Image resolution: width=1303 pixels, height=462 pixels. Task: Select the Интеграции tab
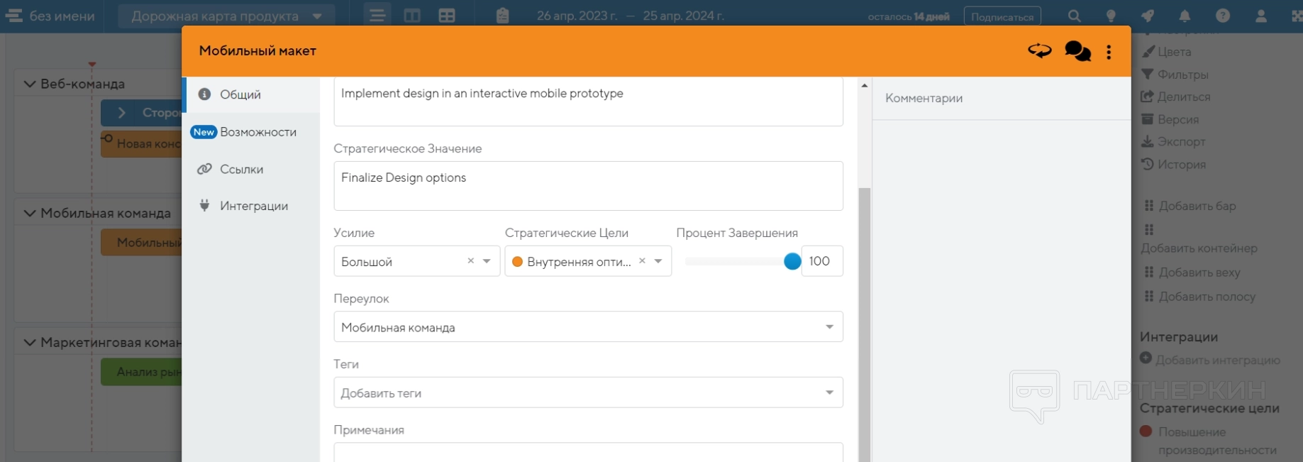253,206
